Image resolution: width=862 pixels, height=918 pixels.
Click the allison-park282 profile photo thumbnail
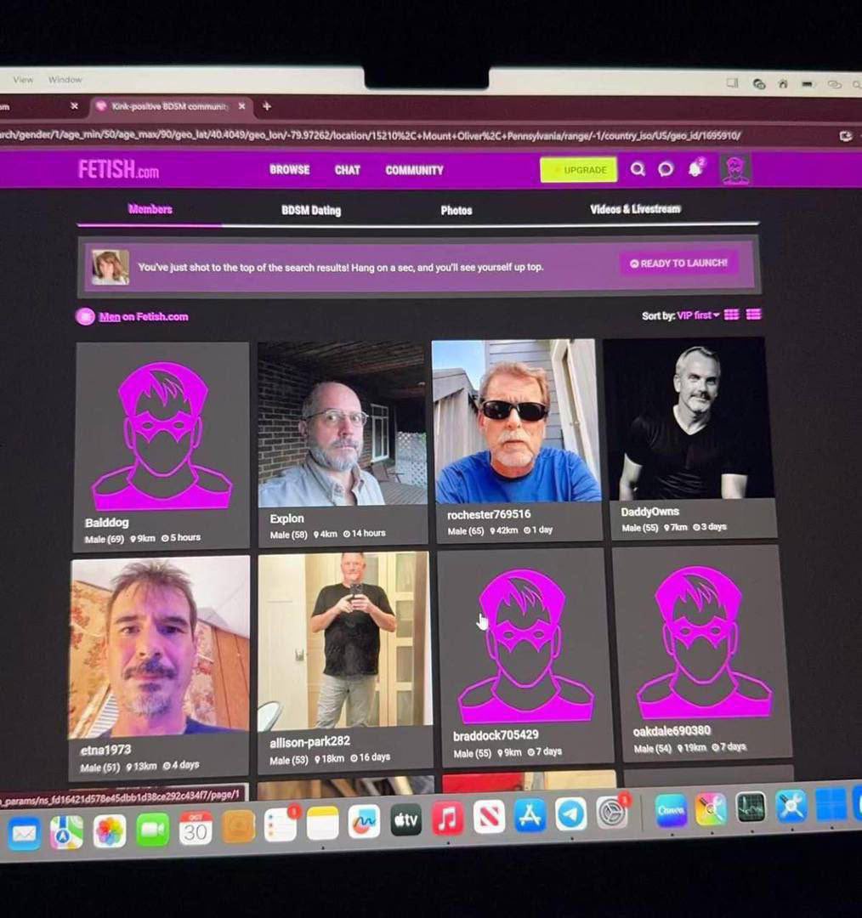point(345,641)
